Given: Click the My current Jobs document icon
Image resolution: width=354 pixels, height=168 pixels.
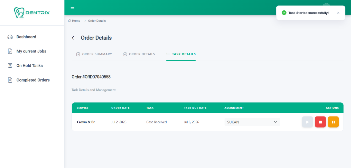Looking at the screenshot, I should pos(10,51).
